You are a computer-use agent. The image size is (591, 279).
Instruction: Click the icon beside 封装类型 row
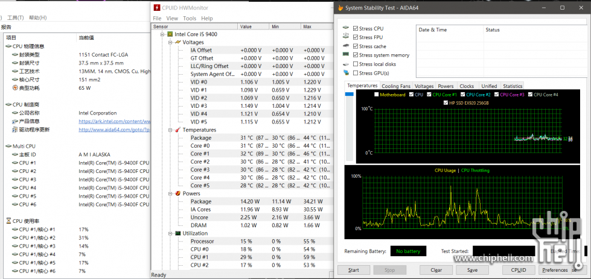(x=14, y=55)
